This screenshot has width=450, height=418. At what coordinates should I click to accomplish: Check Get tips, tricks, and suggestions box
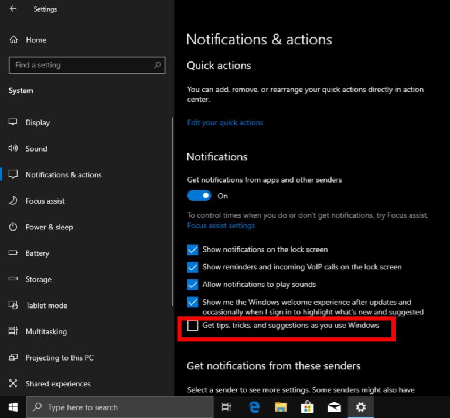193,326
